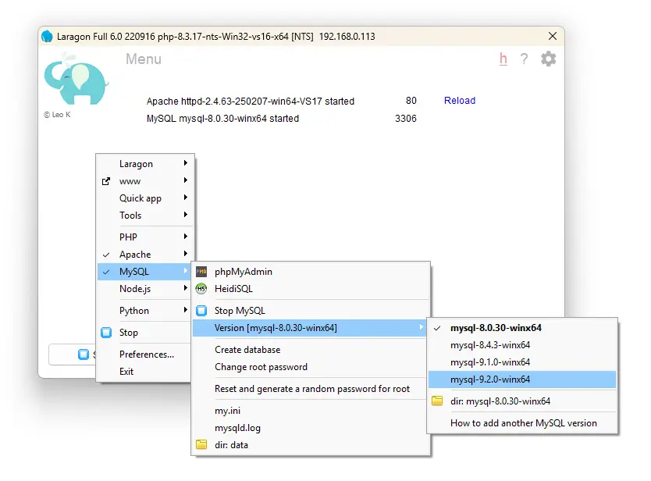Image resolution: width=651 pixels, height=481 pixels.
Task: Click the folder icon beside dir: data
Action: [201, 445]
